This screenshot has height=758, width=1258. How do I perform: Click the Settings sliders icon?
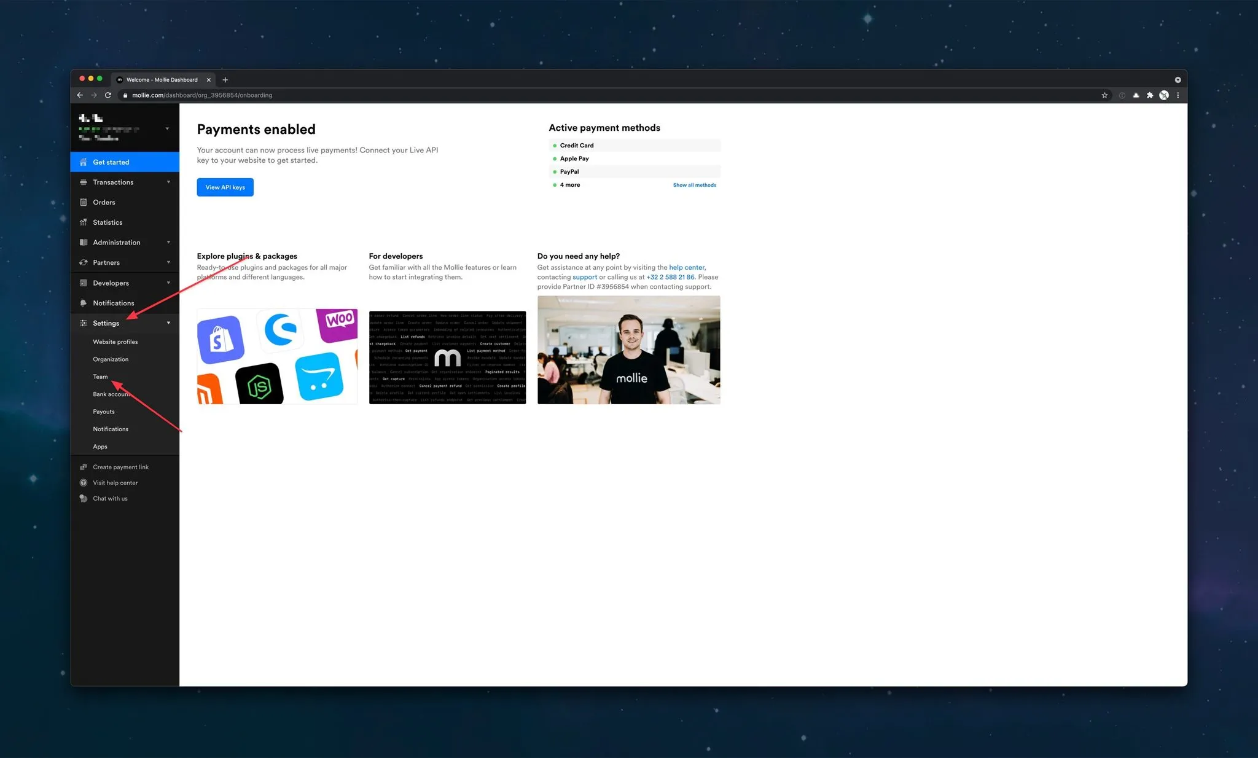84,323
